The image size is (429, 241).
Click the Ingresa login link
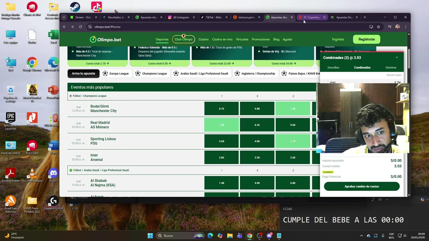(x=338, y=39)
